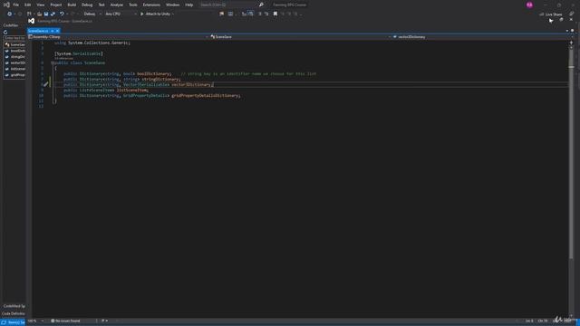The image size is (580, 326).
Task: Open the View menu
Action: pyautogui.click(x=40, y=5)
